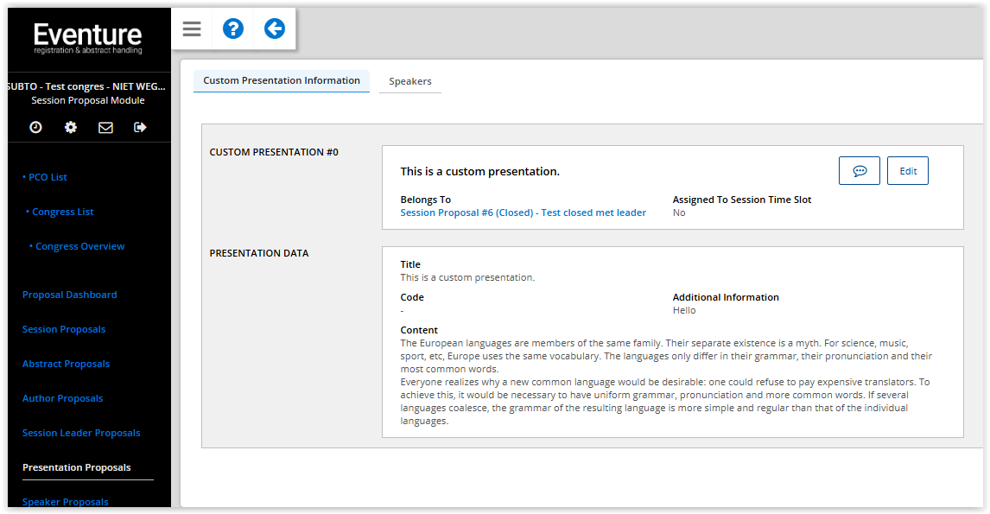Click the envelope mail icon

coord(105,128)
